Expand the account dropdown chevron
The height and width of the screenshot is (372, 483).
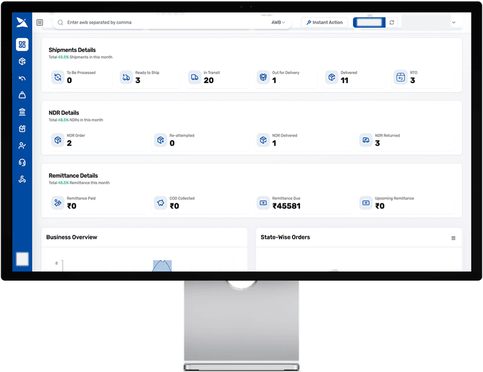(454, 23)
